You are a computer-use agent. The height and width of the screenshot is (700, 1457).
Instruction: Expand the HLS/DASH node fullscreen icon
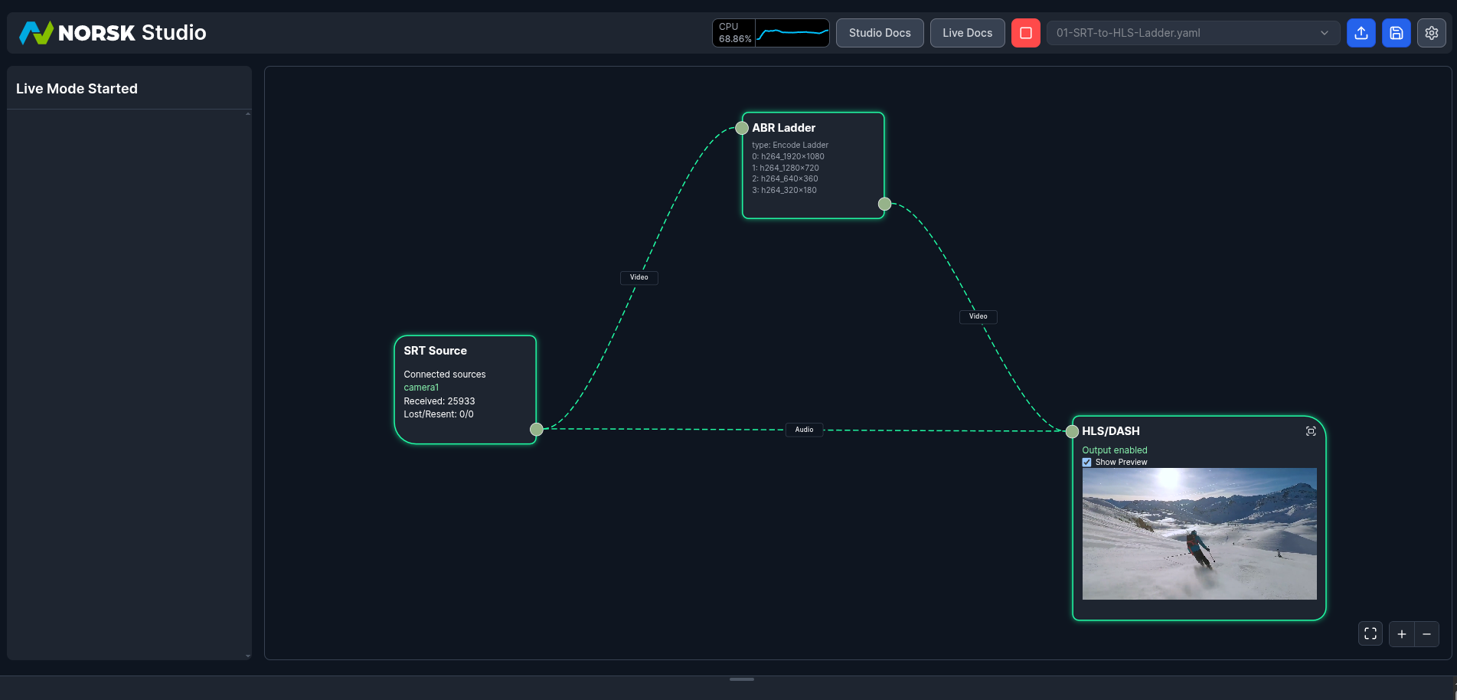tap(1310, 431)
